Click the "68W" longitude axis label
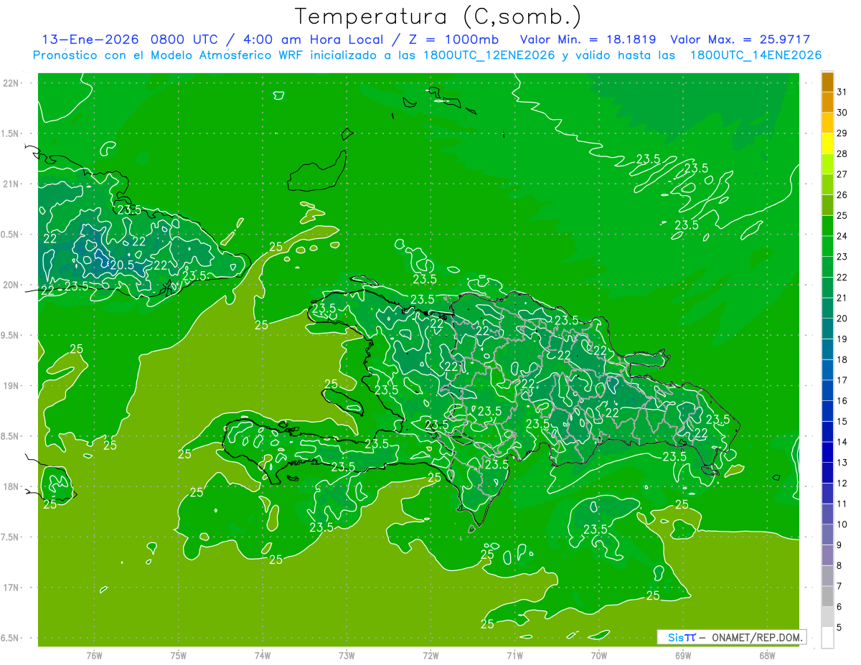This screenshot has width=861, height=665. click(767, 655)
